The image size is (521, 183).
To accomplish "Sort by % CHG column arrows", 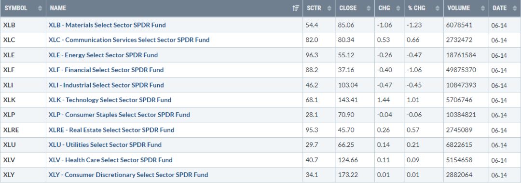I will (x=437, y=8).
